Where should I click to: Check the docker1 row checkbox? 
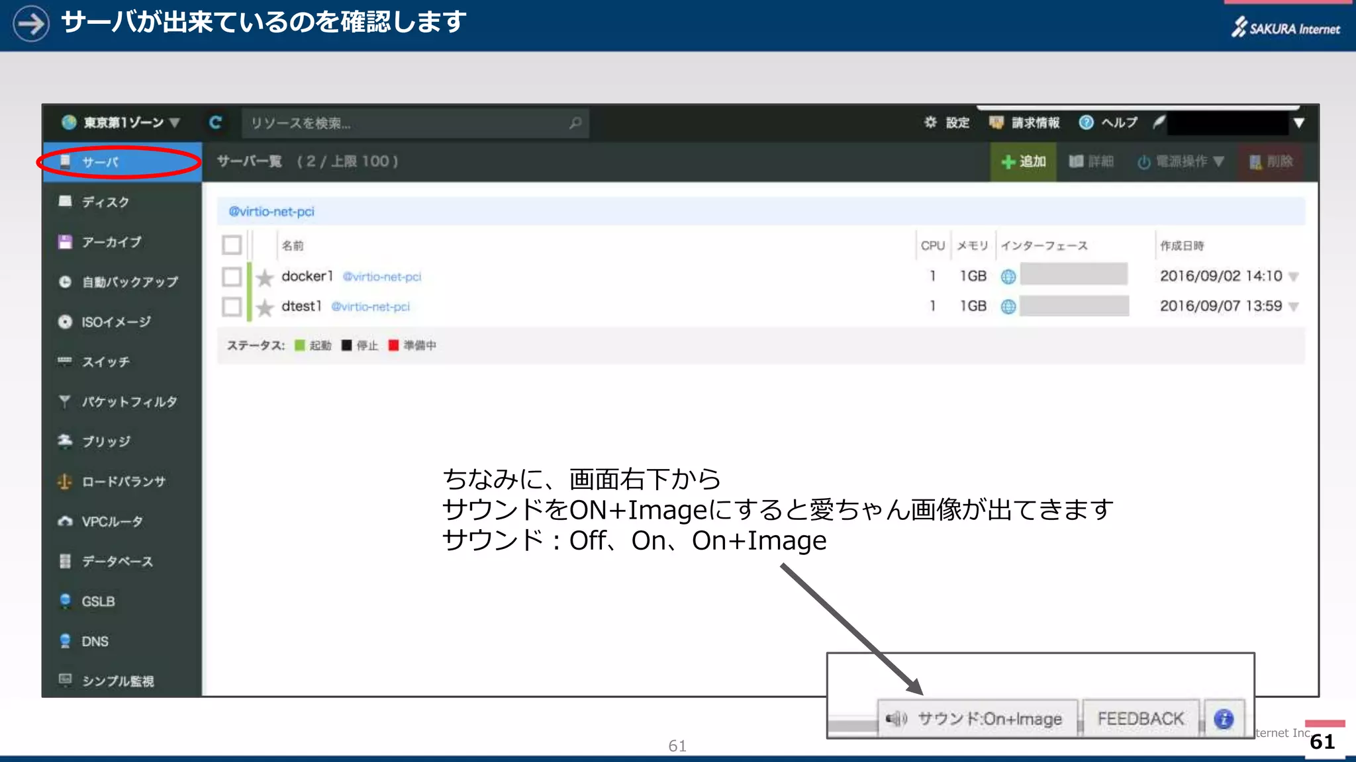(x=232, y=276)
